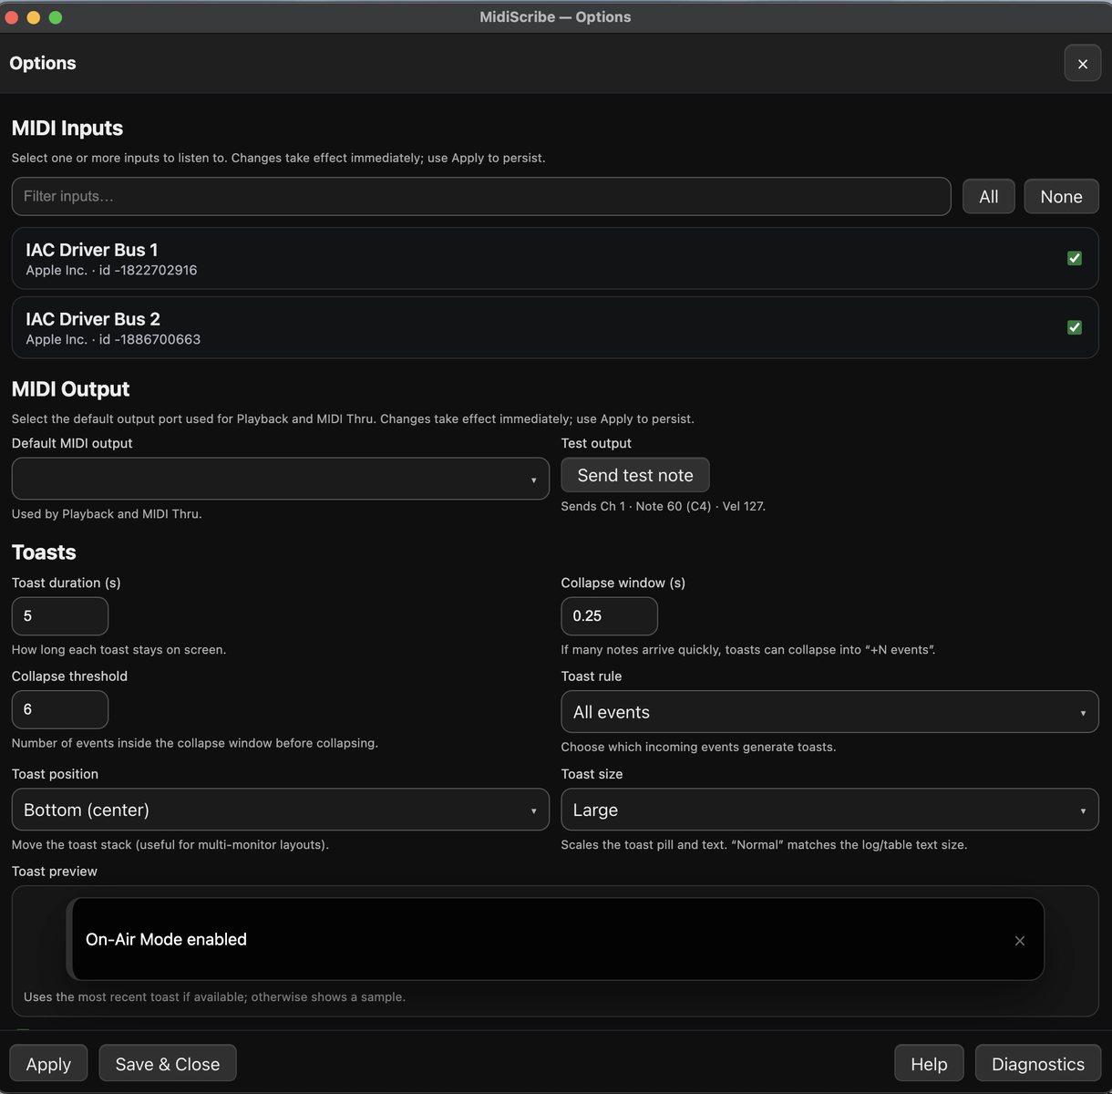Open the Toast position dropdown
Image resolution: width=1112 pixels, height=1094 pixels.
click(280, 810)
